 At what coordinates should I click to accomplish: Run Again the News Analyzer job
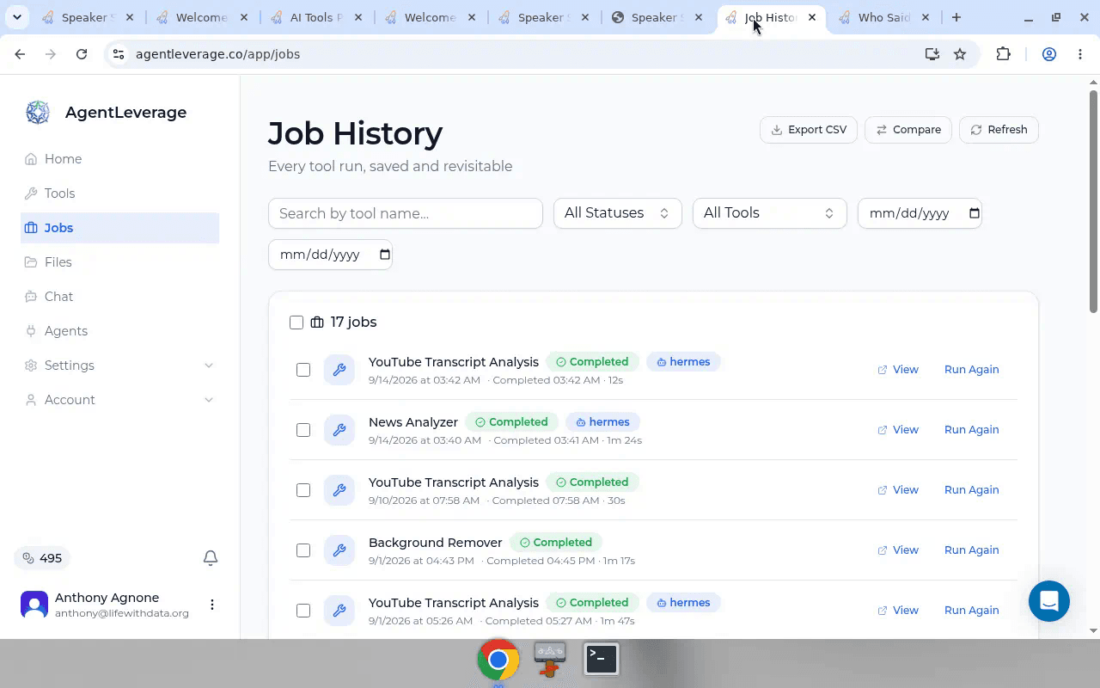point(971,430)
